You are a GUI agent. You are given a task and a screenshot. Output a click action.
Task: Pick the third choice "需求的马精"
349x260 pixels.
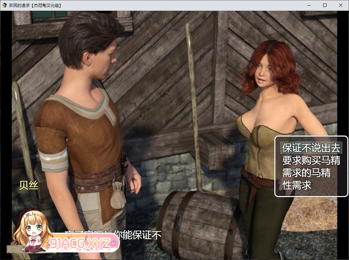(x=306, y=173)
